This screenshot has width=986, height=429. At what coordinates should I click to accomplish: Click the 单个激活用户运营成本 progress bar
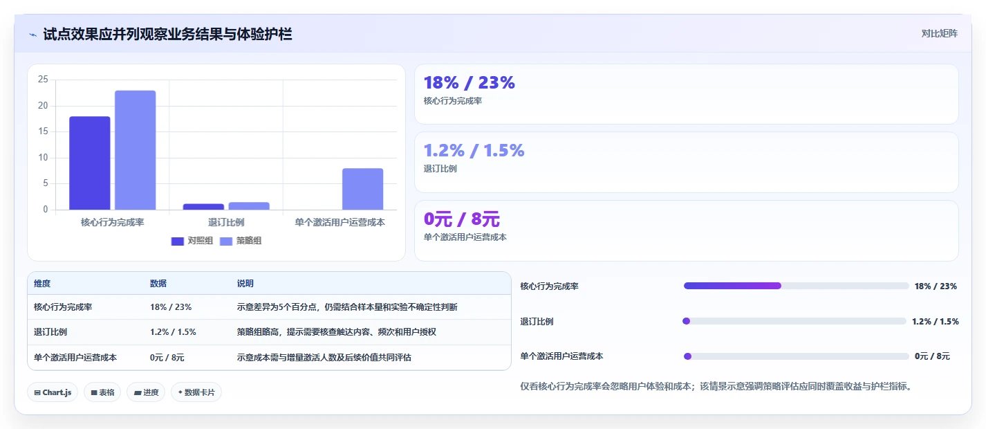[796, 356]
